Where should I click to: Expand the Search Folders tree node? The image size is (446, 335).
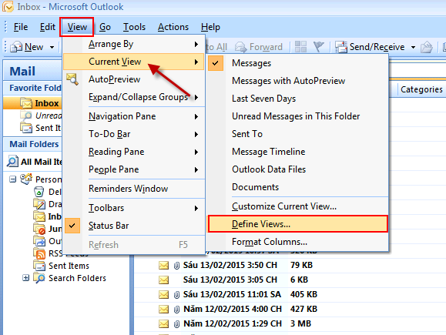coord(26,278)
